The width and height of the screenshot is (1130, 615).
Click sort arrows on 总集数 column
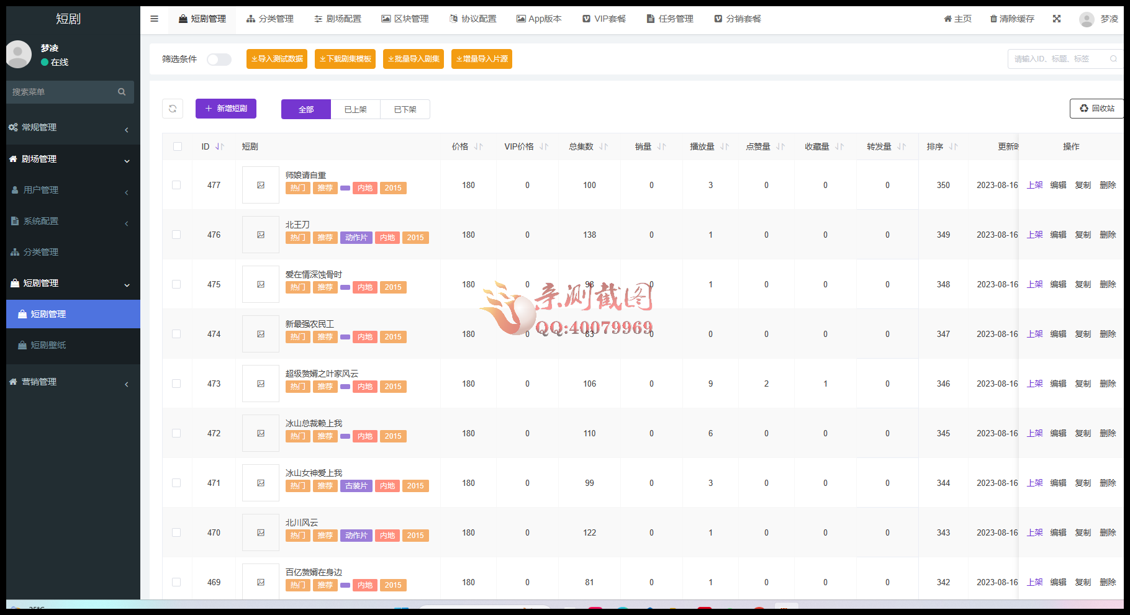603,146
